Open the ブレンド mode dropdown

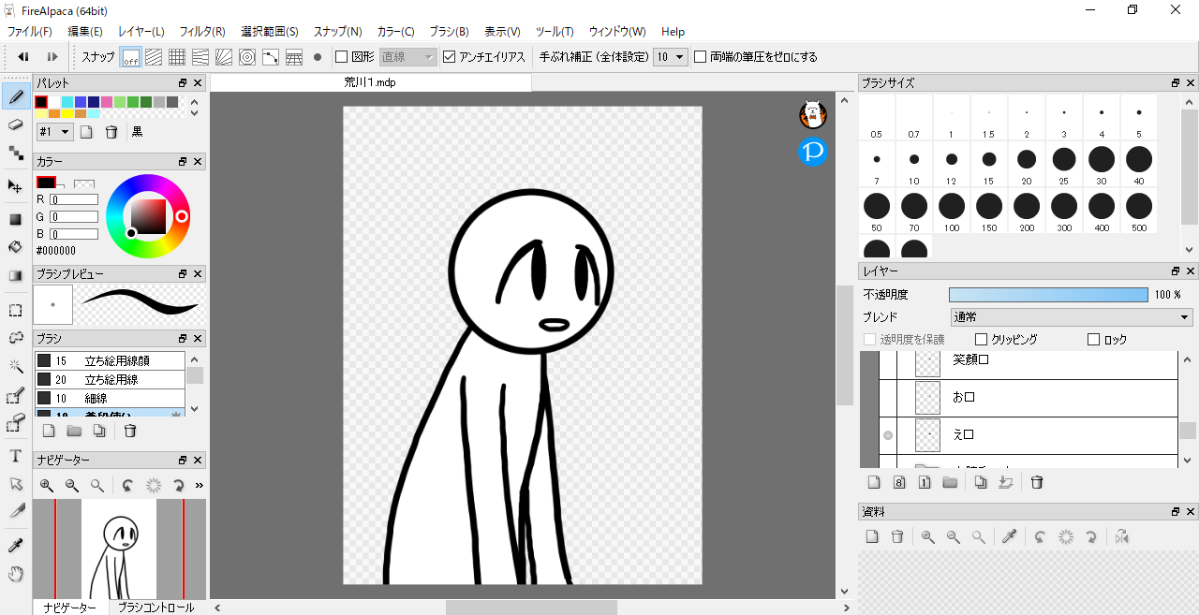pyautogui.click(x=1072, y=317)
